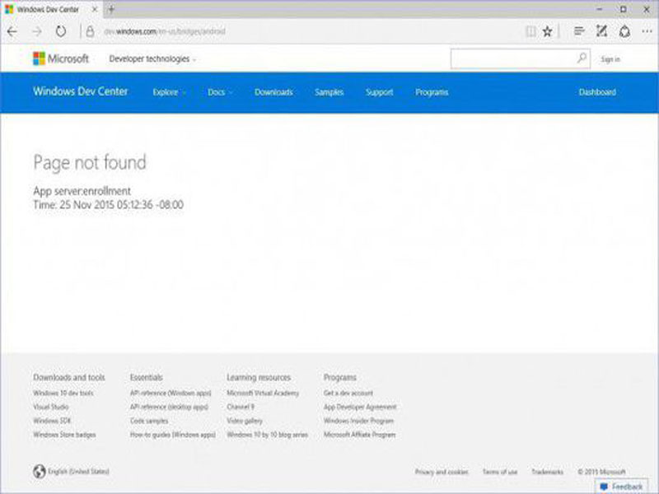Expand the Docs menu
Image resolution: width=659 pixels, height=494 pixels.
coord(220,92)
